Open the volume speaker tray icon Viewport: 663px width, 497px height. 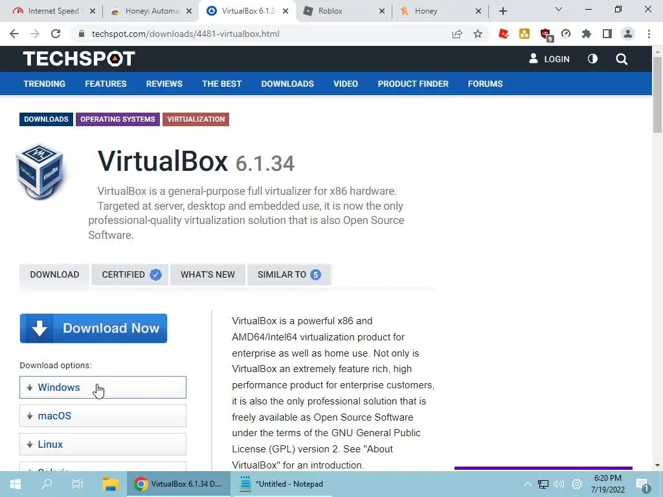click(559, 484)
